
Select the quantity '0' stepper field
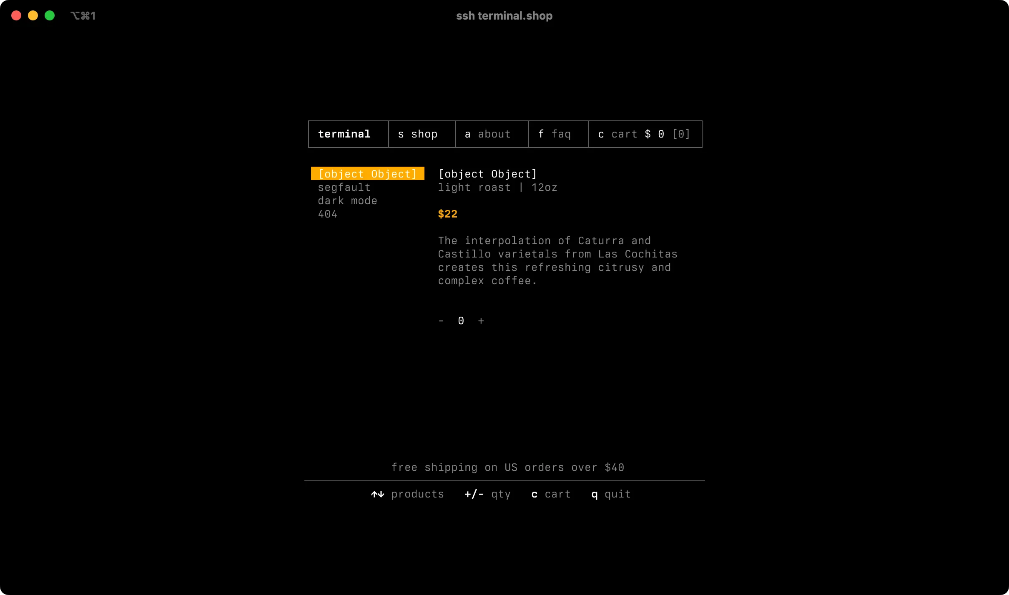(461, 320)
